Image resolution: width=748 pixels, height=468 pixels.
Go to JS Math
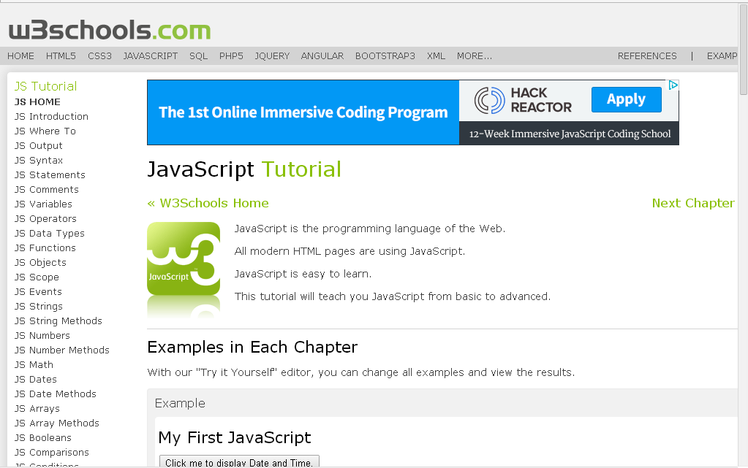[34, 364]
